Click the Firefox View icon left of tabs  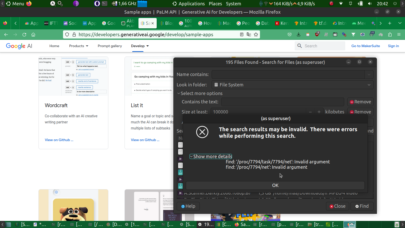pyautogui.click(x=5, y=23)
